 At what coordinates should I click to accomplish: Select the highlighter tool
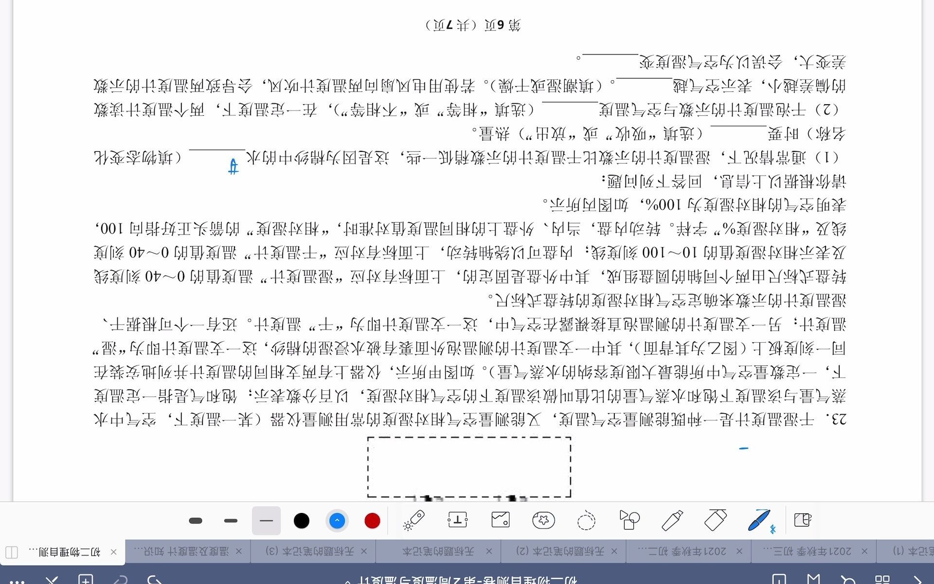[672, 520]
